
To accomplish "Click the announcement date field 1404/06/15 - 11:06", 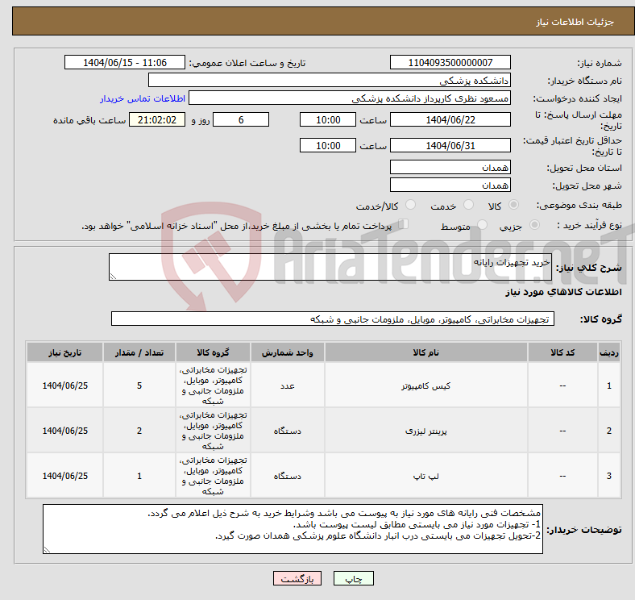I will (125, 62).
